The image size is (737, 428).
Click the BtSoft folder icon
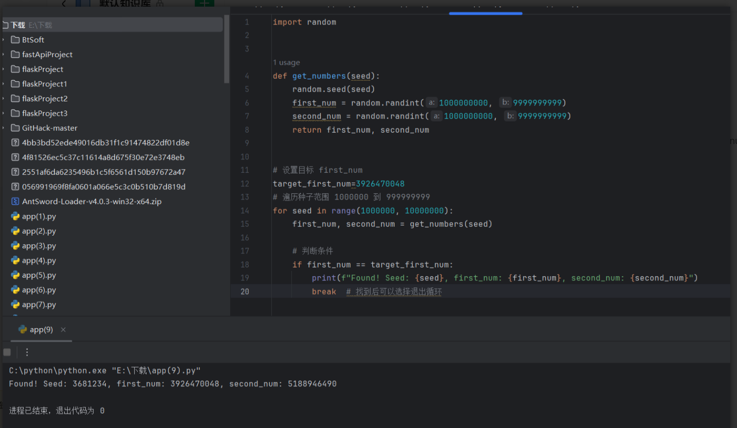(15, 40)
